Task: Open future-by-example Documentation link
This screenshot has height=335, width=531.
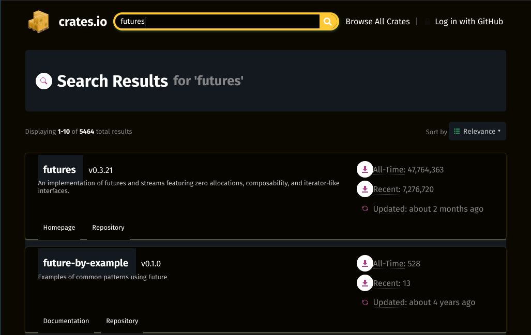Action: coord(66,321)
